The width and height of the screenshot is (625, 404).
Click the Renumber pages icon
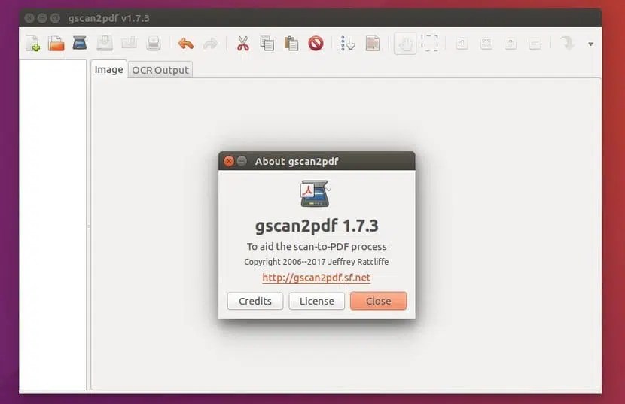348,44
